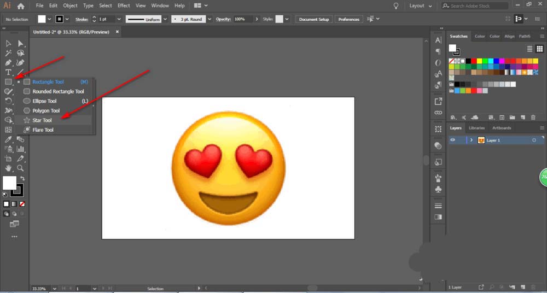Open Uniform variable width profile dropdown
The width and height of the screenshot is (547, 293).
(x=165, y=19)
